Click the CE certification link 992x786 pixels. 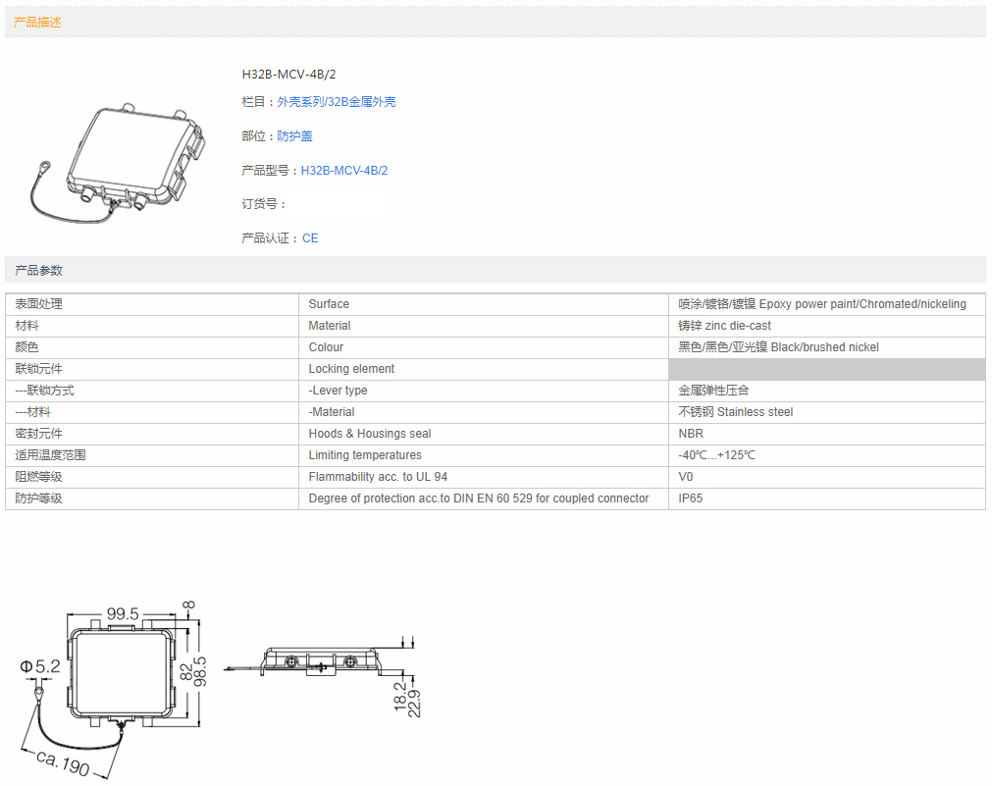pos(310,238)
